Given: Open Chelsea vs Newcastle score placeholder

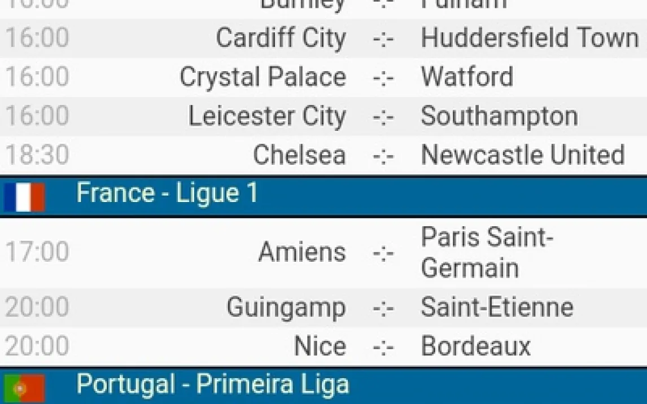Looking at the screenshot, I should coord(383,156).
